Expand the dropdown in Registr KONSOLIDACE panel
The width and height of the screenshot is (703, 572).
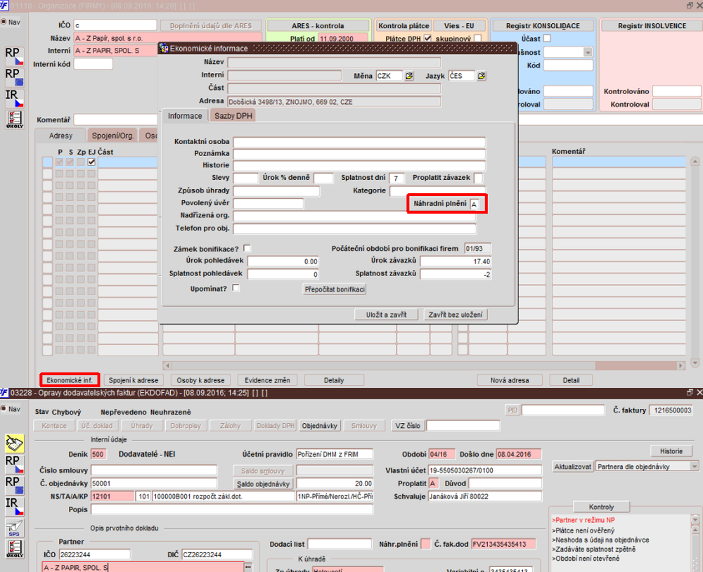588,53
